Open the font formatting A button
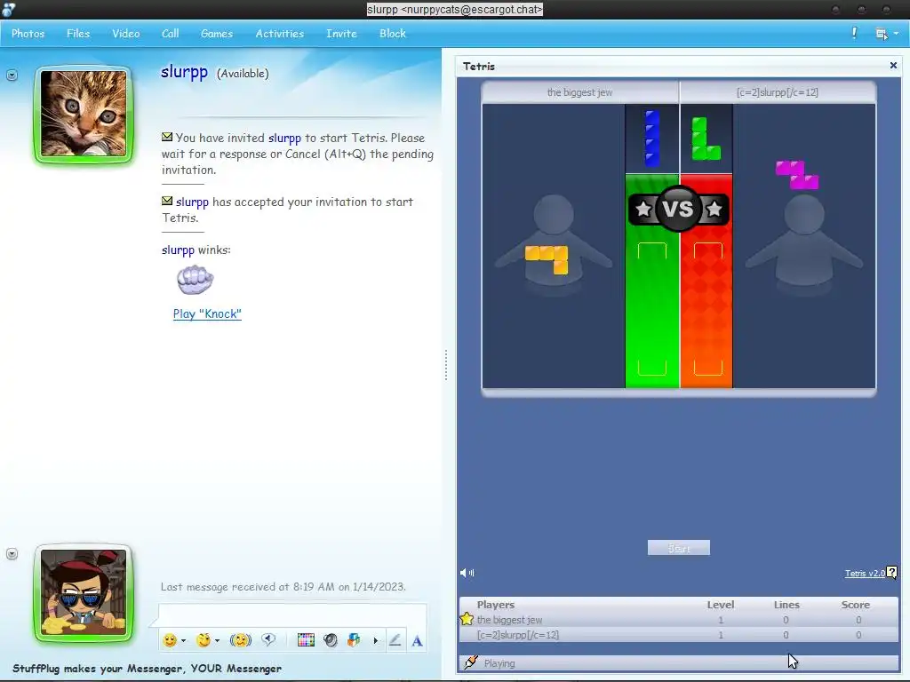 point(417,641)
